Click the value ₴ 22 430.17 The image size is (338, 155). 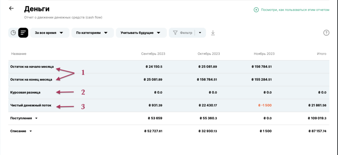pyautogui.click(x=208, y=105)
